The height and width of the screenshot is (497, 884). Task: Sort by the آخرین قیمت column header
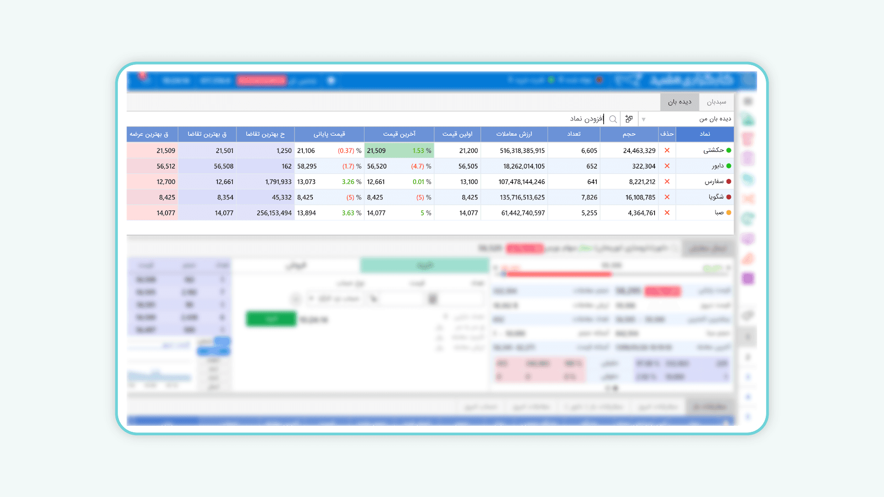[399, 134]
